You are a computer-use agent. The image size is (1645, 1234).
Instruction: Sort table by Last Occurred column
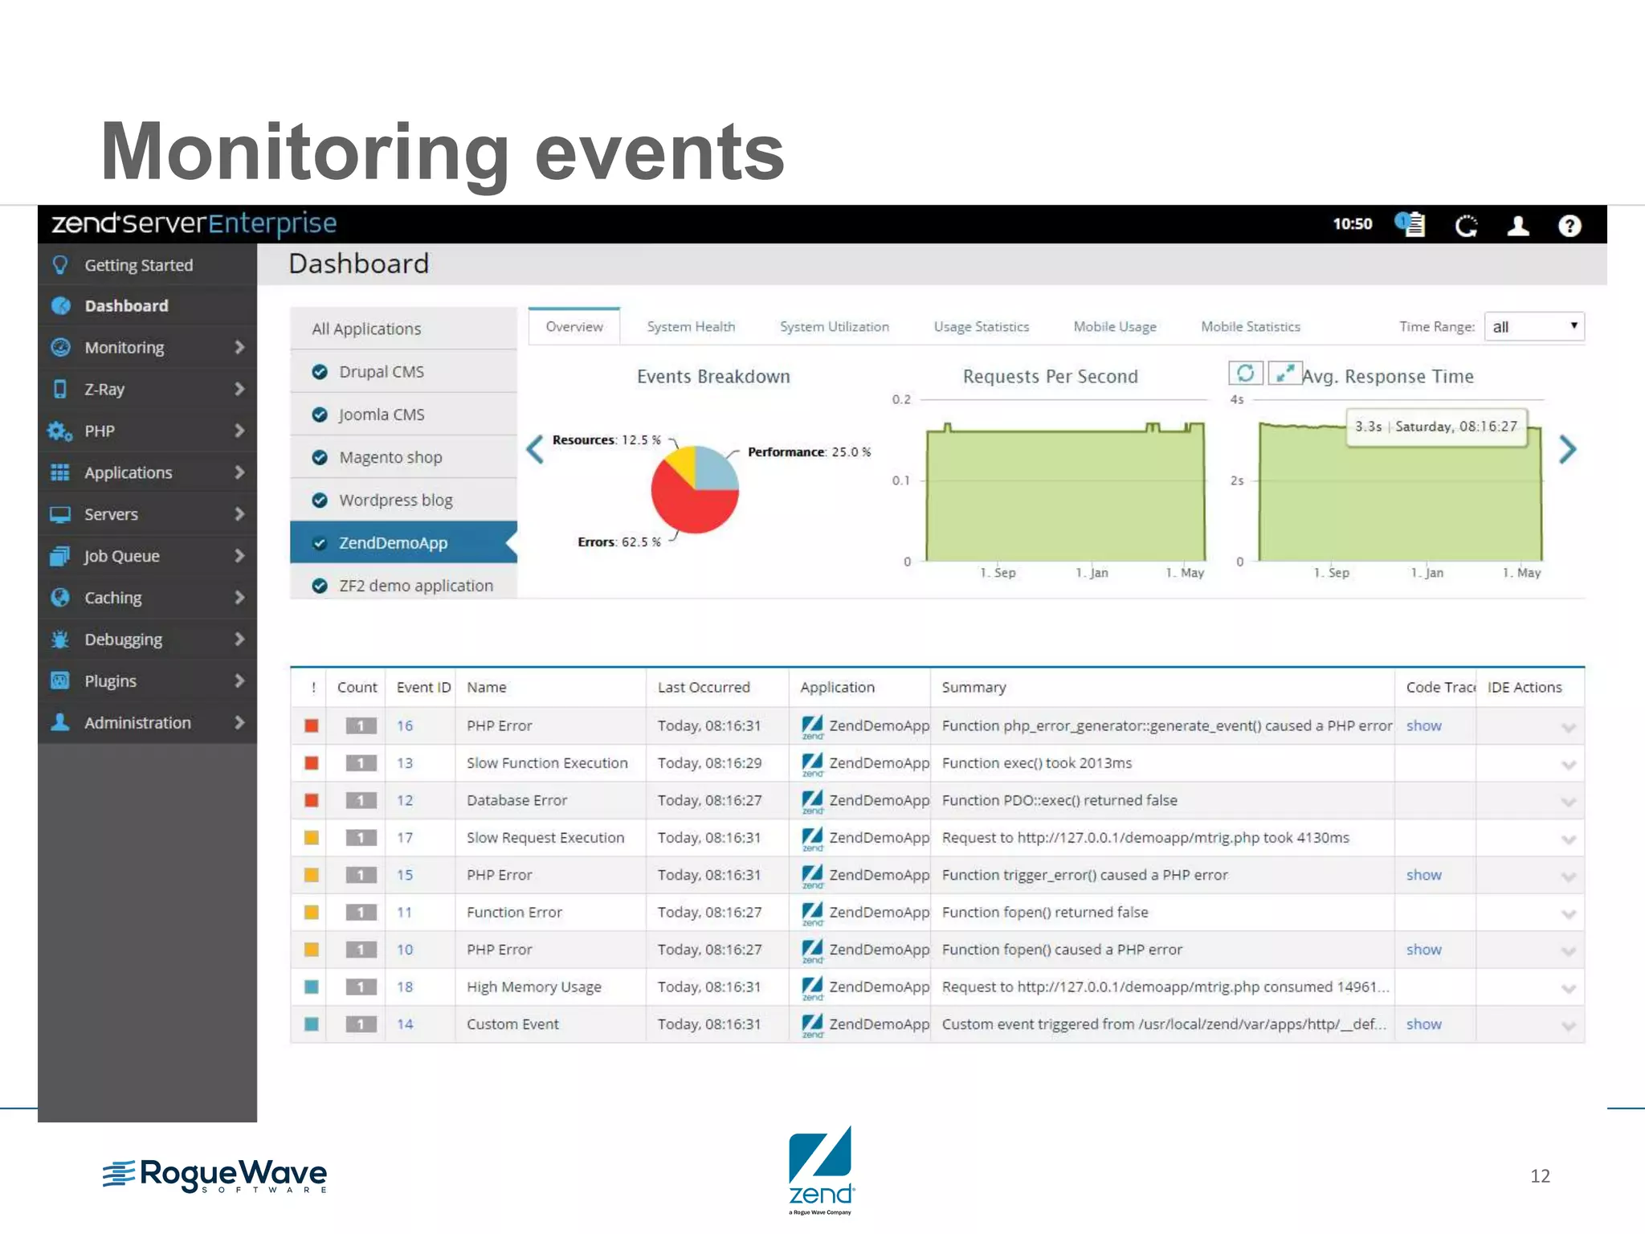click(x=704, y=687)
